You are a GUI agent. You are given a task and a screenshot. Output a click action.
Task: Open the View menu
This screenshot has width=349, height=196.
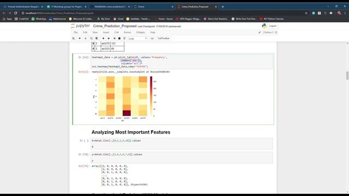95,33
